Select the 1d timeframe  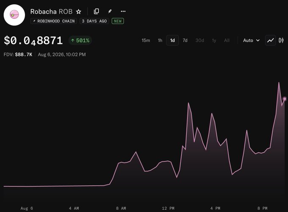(172, 40)
